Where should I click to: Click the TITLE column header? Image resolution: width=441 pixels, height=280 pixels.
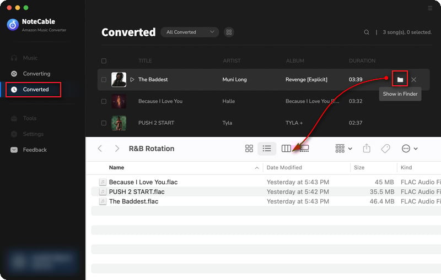(145, 61)
